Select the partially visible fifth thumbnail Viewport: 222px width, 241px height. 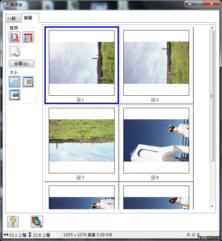tap(82, 197)
